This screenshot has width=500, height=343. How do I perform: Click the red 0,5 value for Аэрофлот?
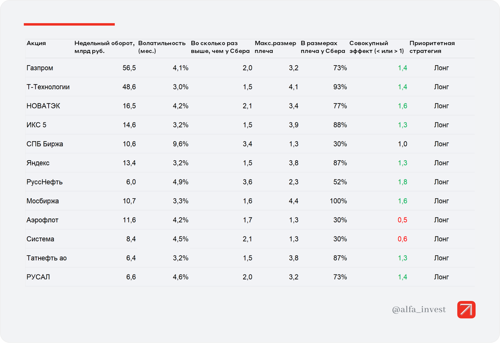(x=402, y=220)
